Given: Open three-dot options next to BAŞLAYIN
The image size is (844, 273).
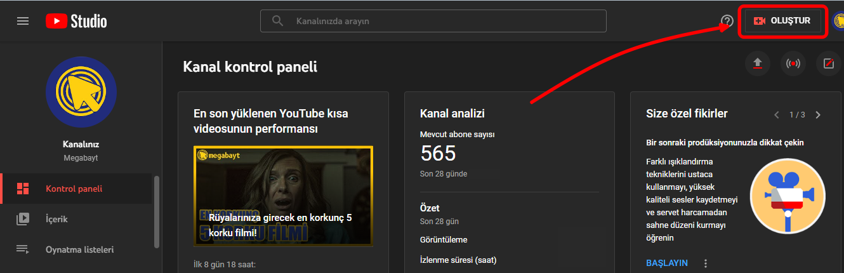Looking at the screenshot, I should pos(706,263).
